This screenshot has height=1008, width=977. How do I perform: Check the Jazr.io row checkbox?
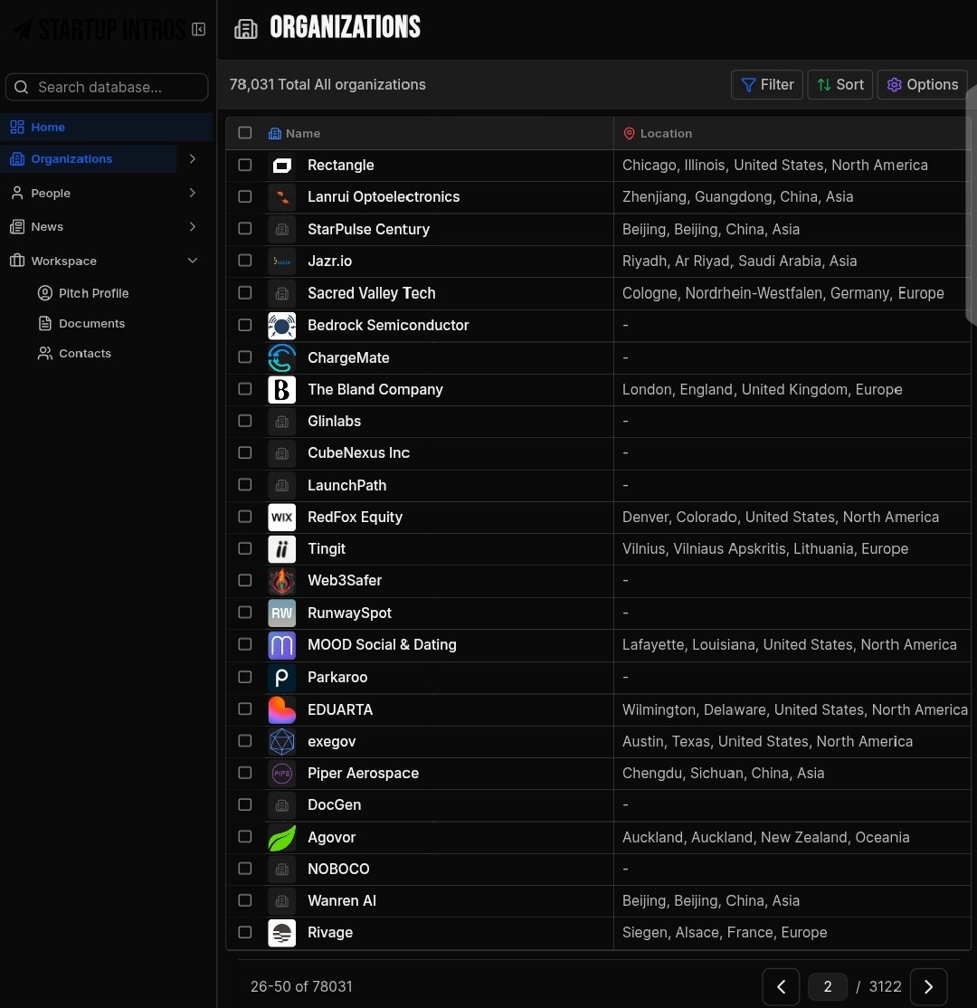click(245, 261)
